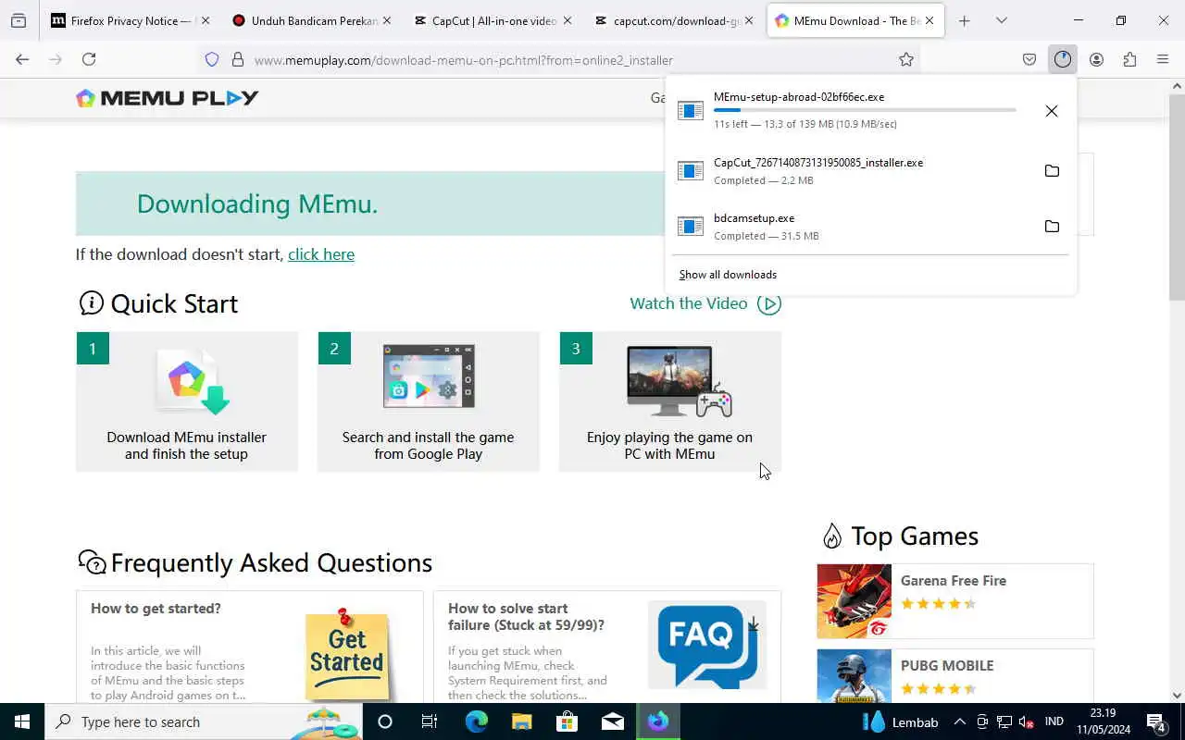
Task: Switch to the CapCut All-in-one video tab
Action: click(493, 20)
